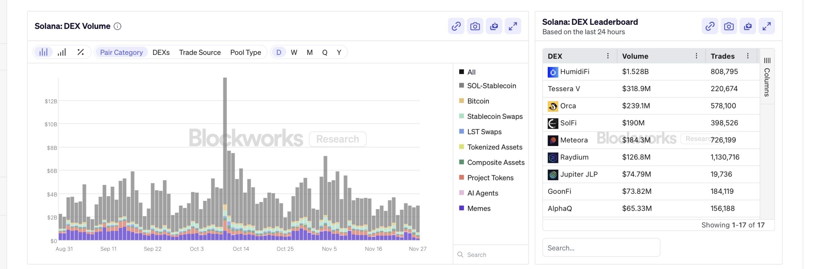Switch to the DEXs tab
Viewport: 816px width, 269px height.
pos(161,52)
